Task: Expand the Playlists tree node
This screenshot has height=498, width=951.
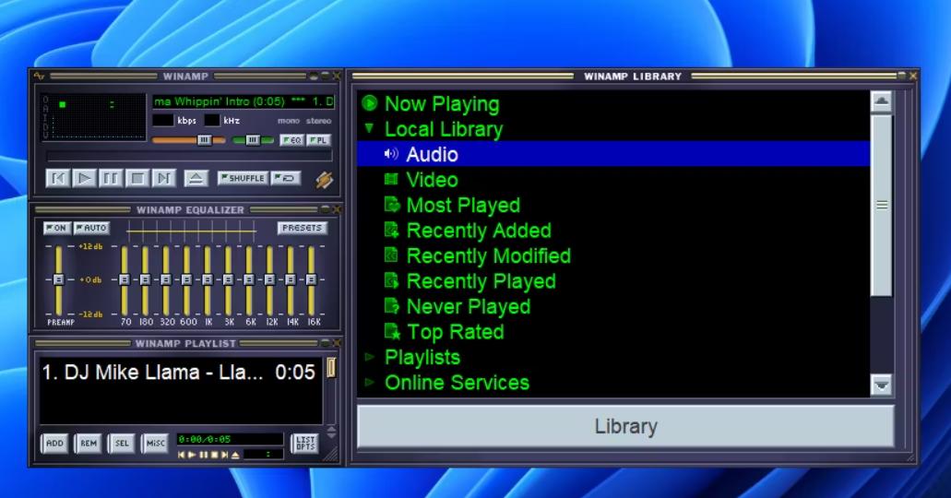Action: coord(369,357)
